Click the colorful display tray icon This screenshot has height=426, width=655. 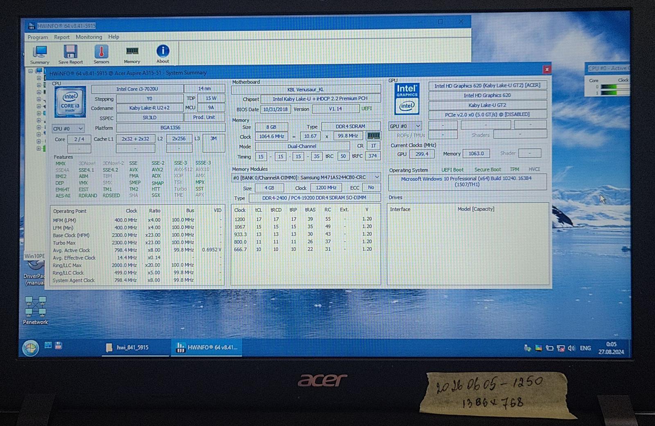(x=539, y=348)
